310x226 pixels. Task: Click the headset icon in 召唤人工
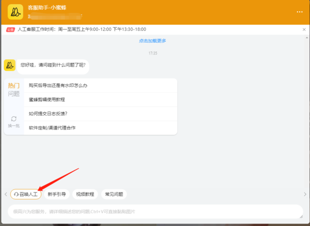click(16, 195)
